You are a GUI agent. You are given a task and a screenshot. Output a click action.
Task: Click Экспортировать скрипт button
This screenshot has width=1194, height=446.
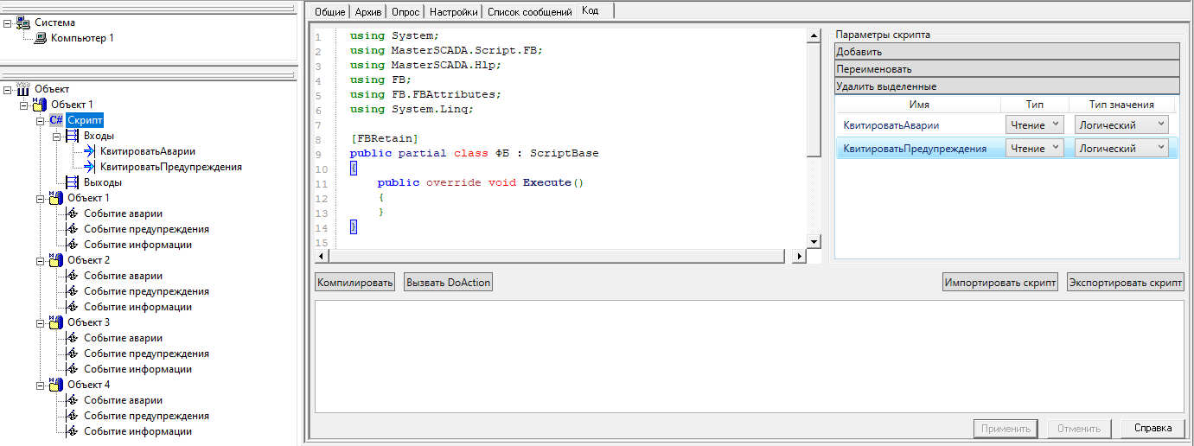pyautogui.click(x=1125, y=283)
